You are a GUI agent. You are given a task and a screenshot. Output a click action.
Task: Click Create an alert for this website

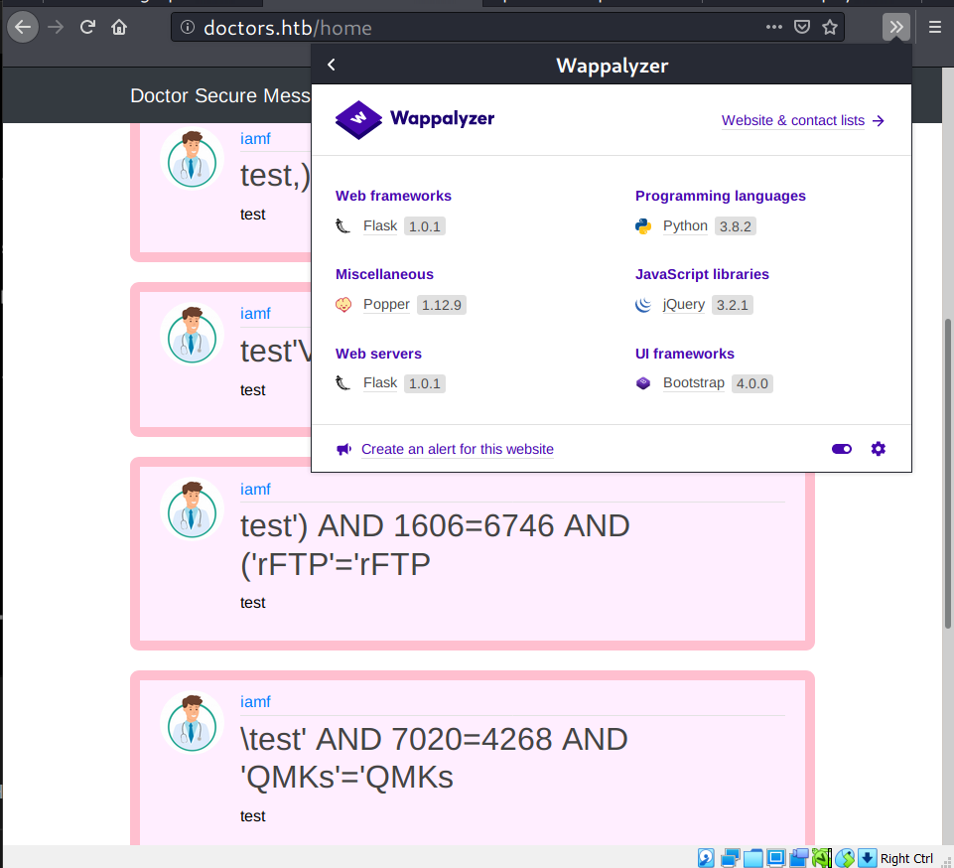[x=457, y=449]
